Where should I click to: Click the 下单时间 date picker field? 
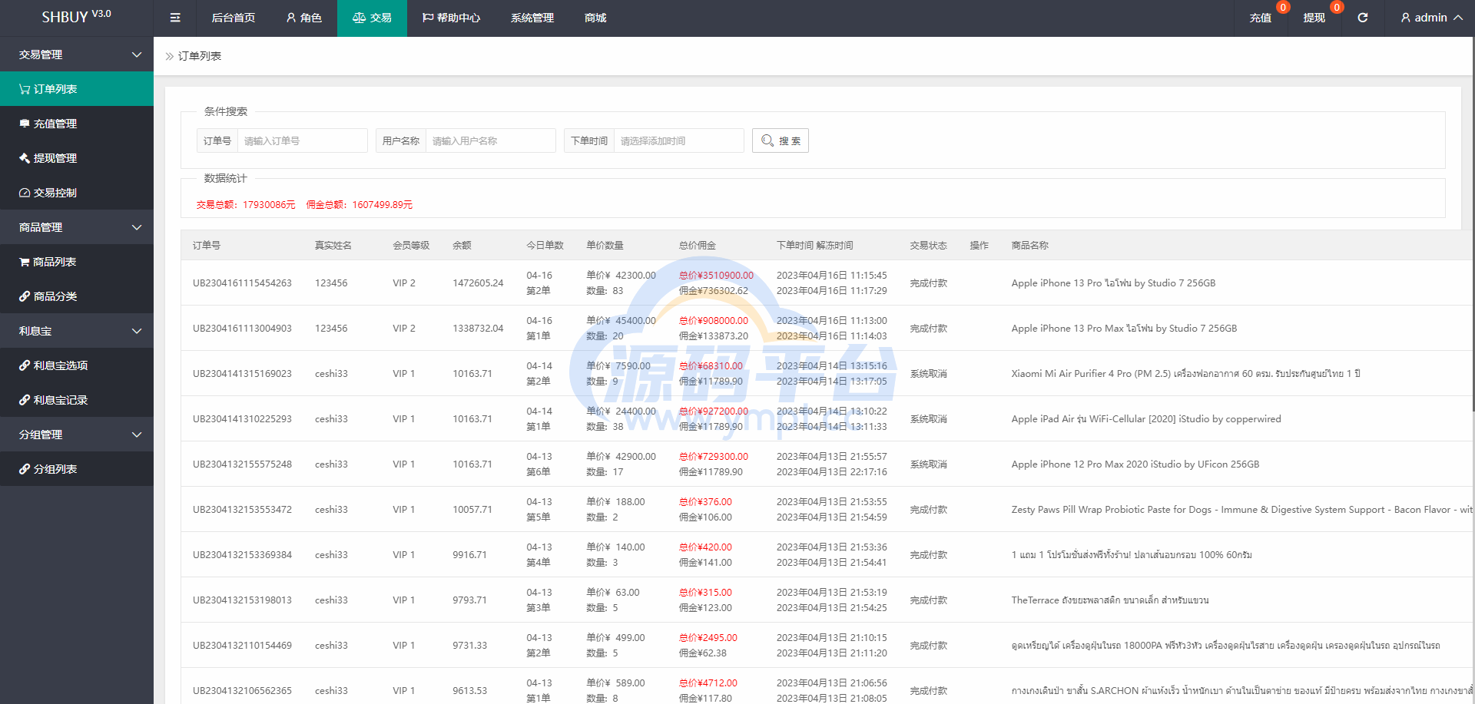point(678,140)
